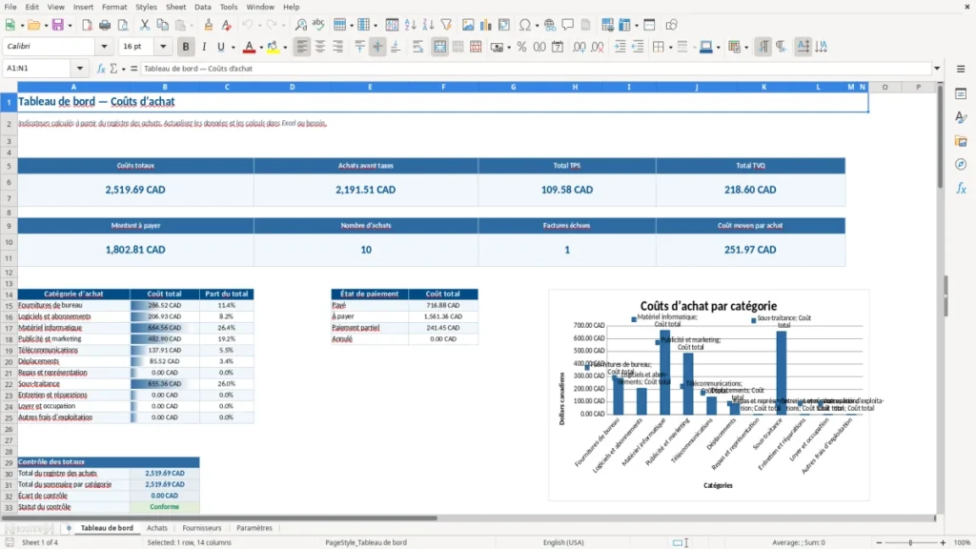Viewport: 976px width, 549px height.
Task: Insert Chart using toolbar icon
Action: coord(486,25)
